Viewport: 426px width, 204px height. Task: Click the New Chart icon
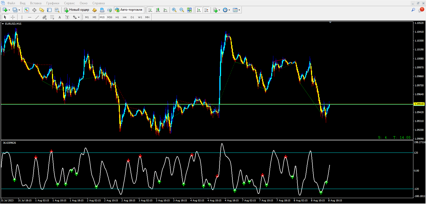point(5,10)
